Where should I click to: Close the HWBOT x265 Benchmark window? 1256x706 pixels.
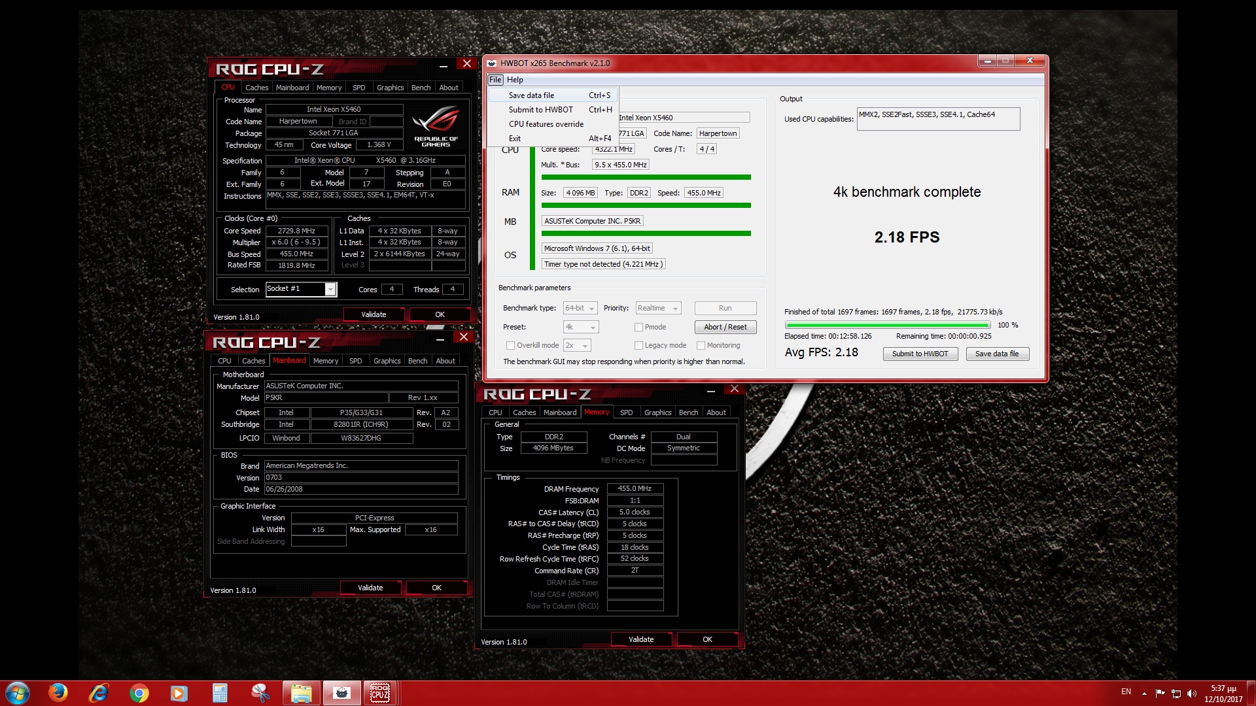(x=1030, y=61)
